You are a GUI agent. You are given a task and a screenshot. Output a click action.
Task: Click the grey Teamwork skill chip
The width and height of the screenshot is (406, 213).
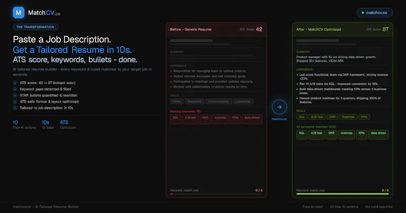(x=194, y=101)
